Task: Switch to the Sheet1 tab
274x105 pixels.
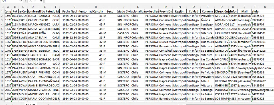Action: point(31,104)
